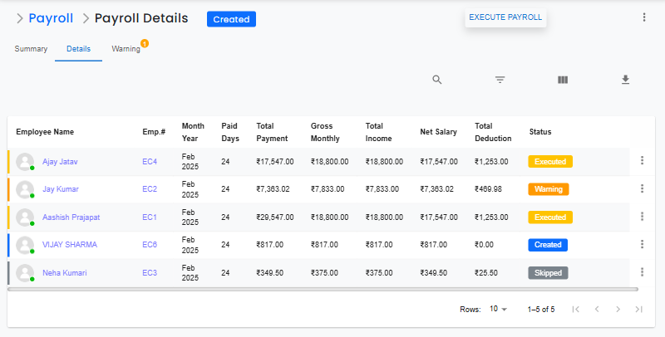This screenshot has width=665, height=337.
Task: Expand the Rows per page dropdown
Action: [499, 309]
